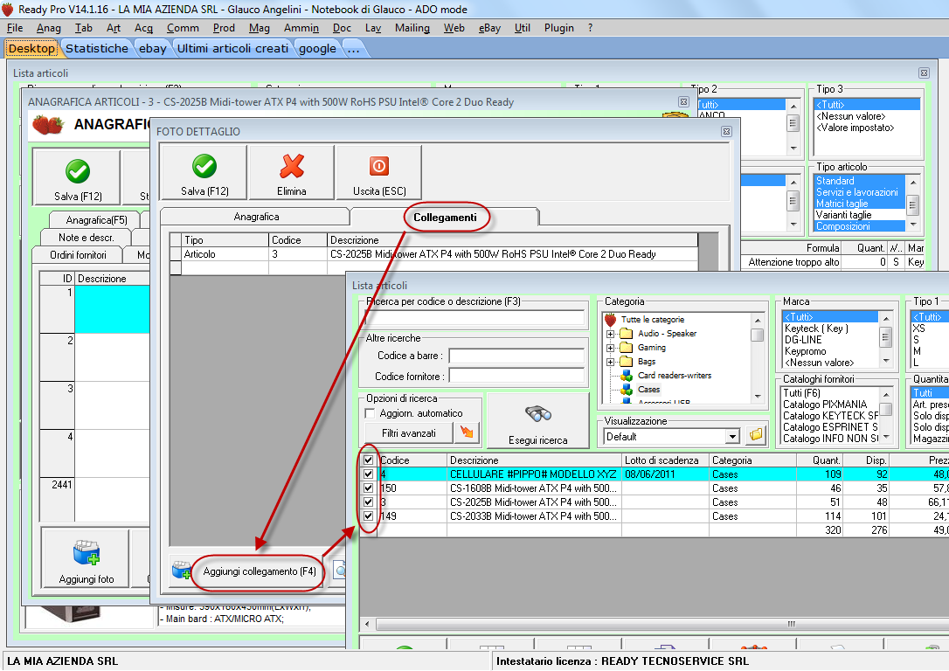Open the Note e descr. tab
This screenshot has width=949, height=671.
click(x=86, y=237)
